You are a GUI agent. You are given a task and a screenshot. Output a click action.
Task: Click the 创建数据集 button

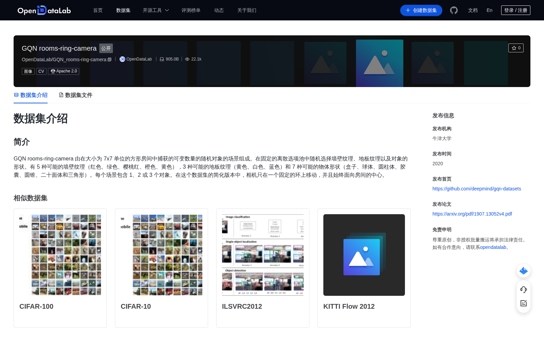tap(421, 10)
